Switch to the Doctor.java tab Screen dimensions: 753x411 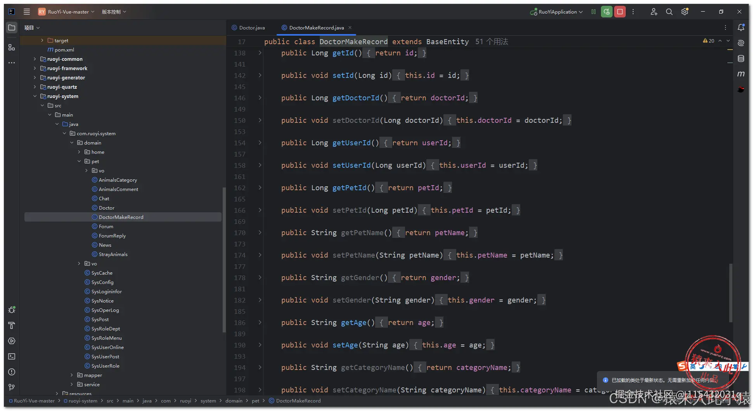pos(248,28)
